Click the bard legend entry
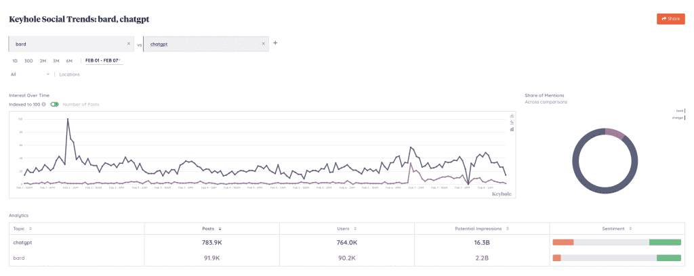 (x=680, y=111)
